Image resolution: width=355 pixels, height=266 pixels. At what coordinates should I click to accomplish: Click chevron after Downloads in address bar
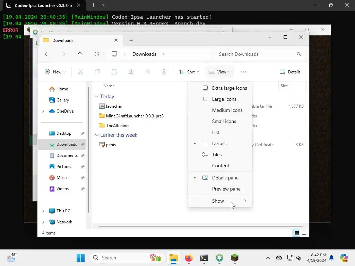pos(164,54)
